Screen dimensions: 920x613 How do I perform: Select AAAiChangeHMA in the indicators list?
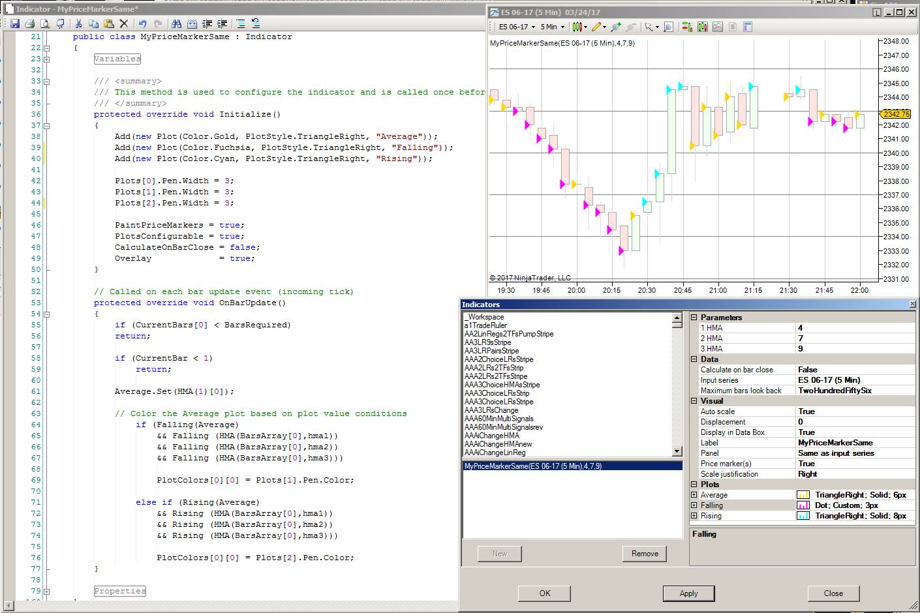492,436
